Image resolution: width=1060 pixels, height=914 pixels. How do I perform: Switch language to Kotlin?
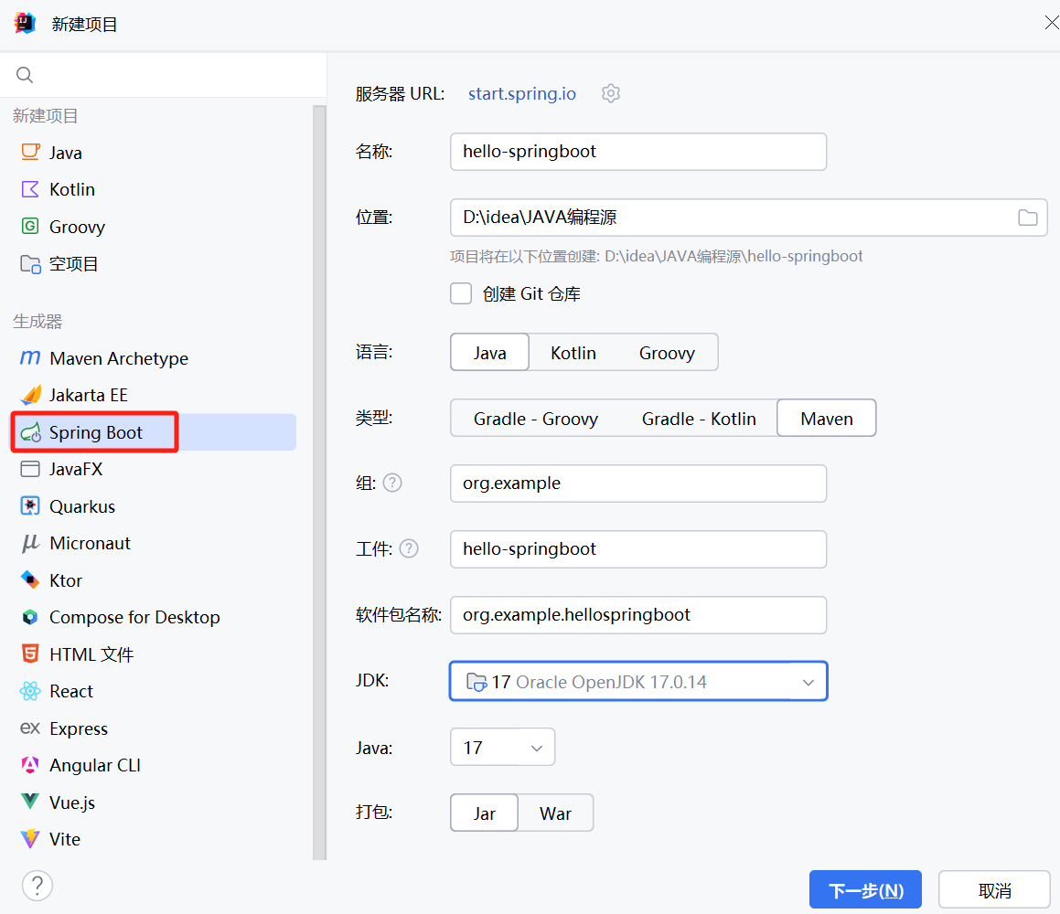pos(573,353)
